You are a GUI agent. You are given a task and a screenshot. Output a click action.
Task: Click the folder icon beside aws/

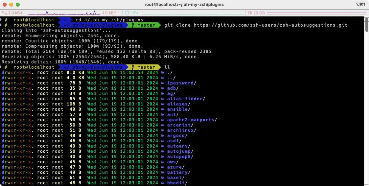(163, 162)
